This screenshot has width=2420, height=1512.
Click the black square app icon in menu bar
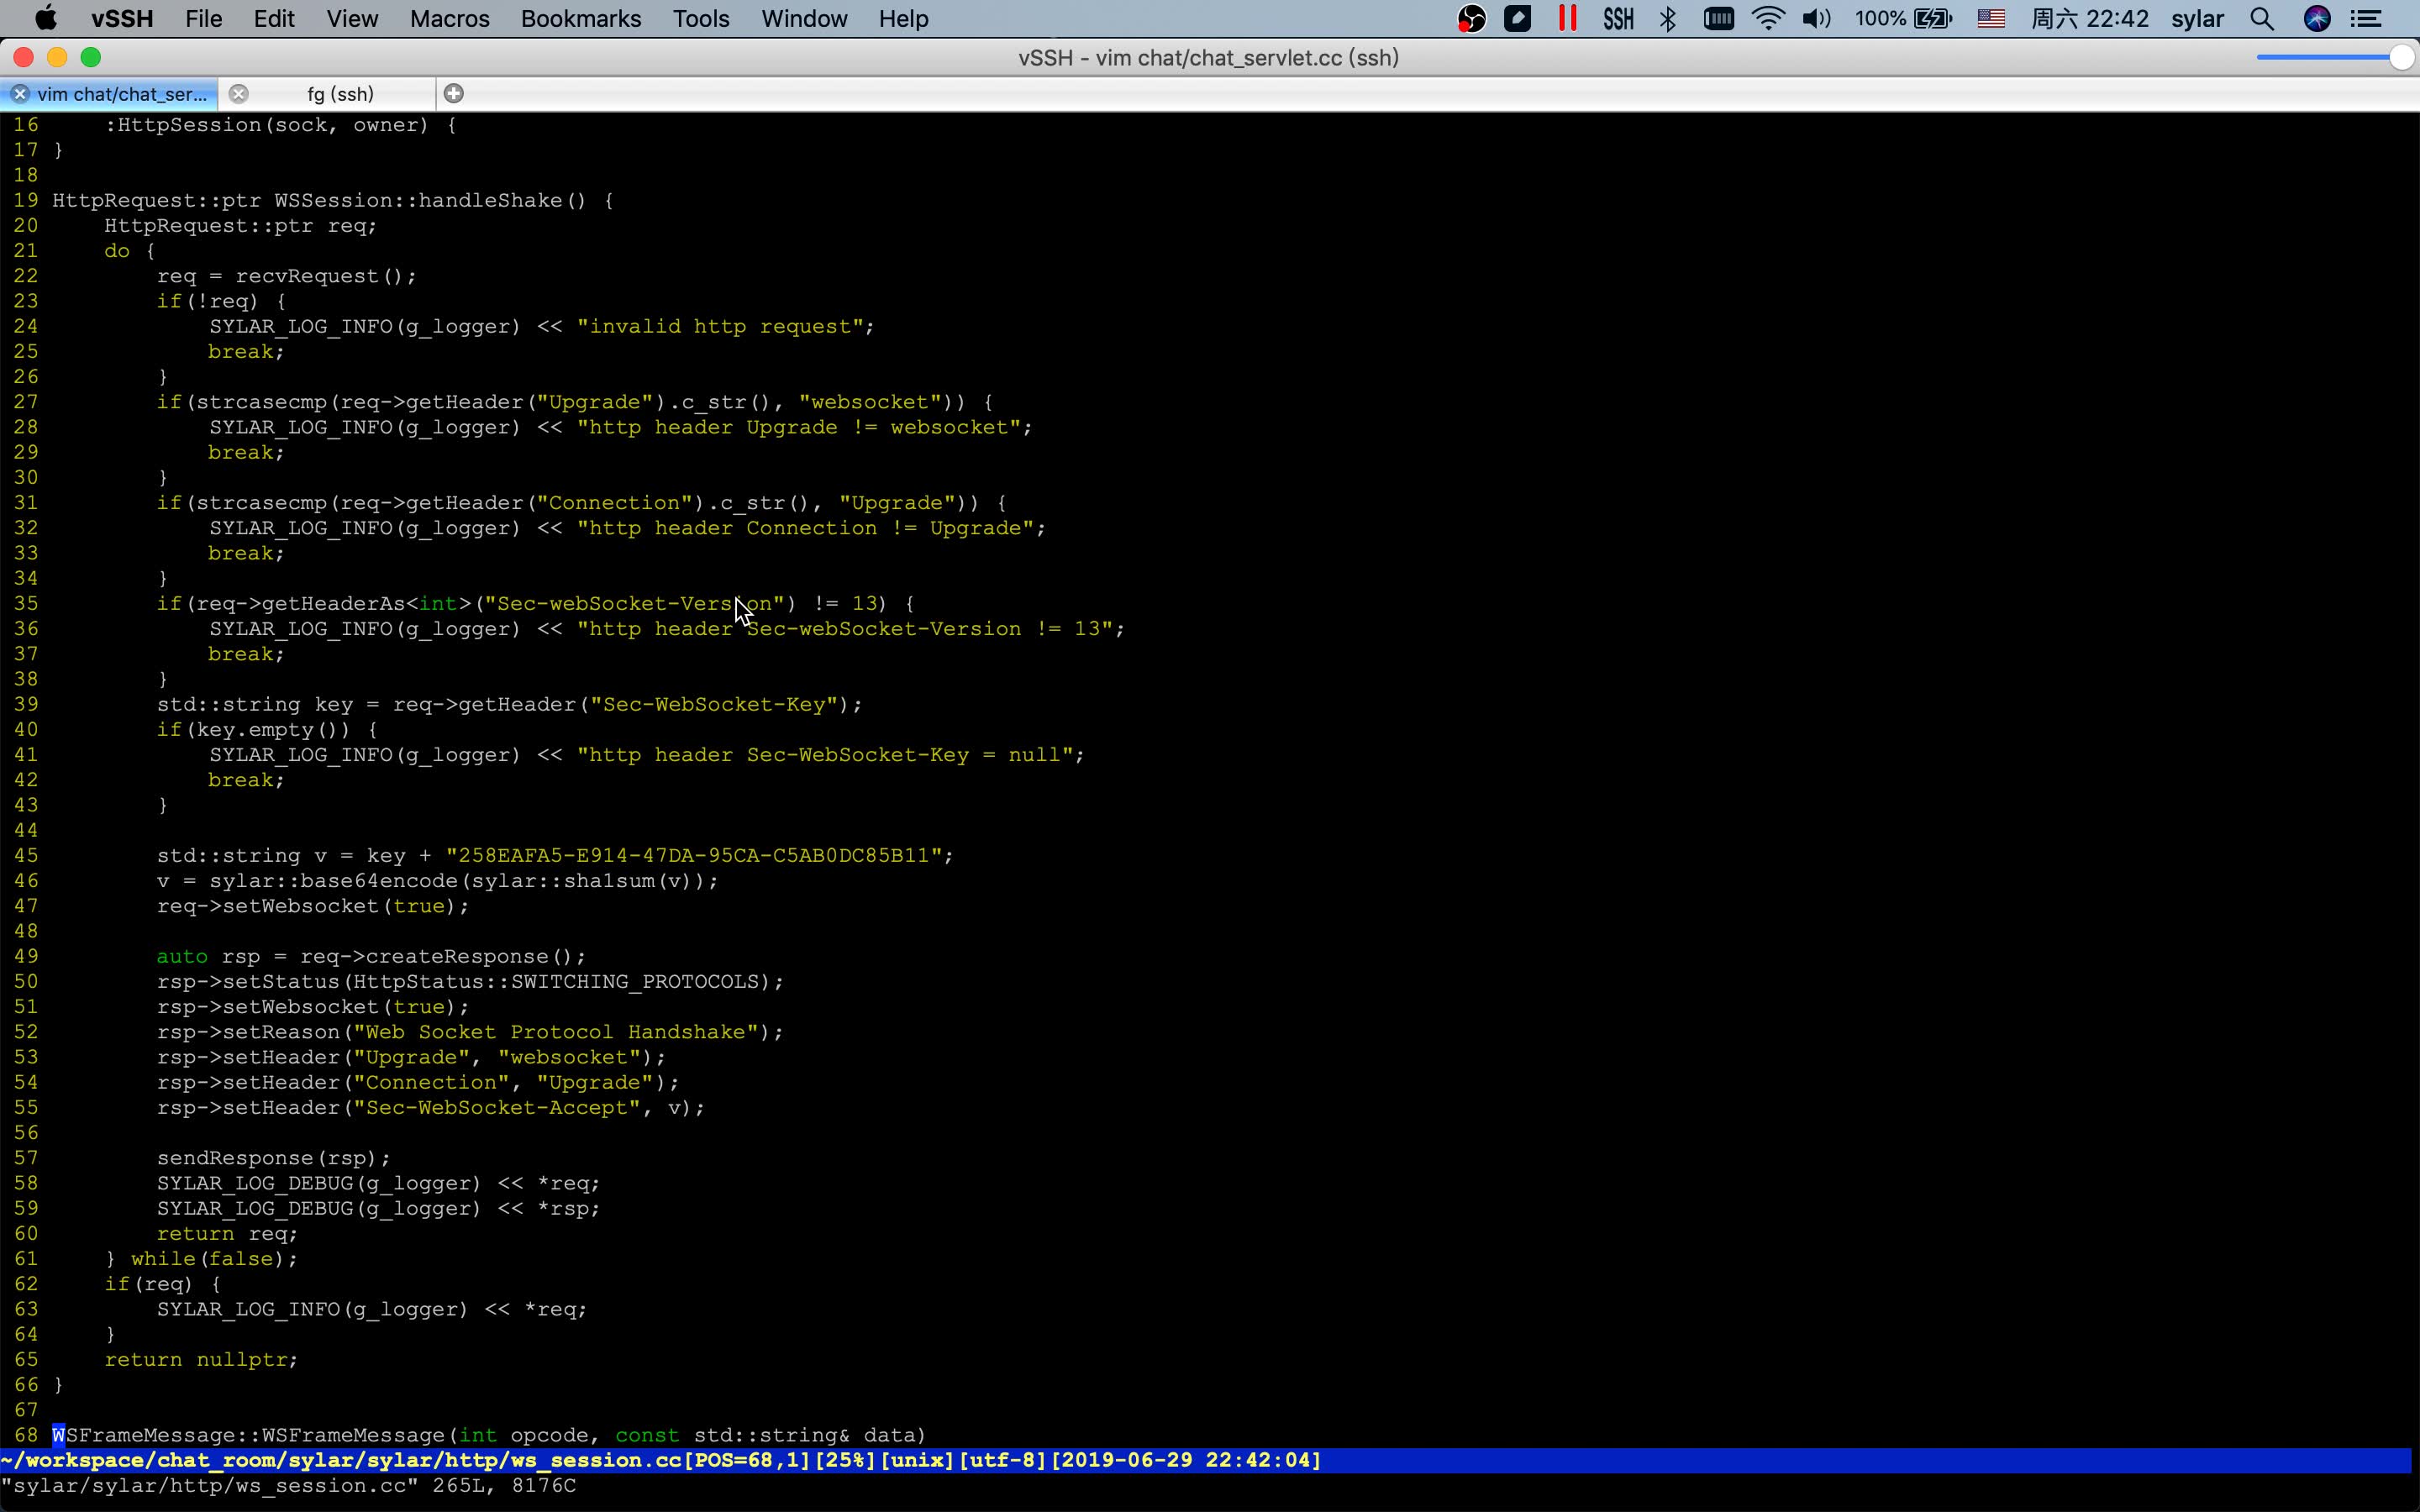[1517, 18]
